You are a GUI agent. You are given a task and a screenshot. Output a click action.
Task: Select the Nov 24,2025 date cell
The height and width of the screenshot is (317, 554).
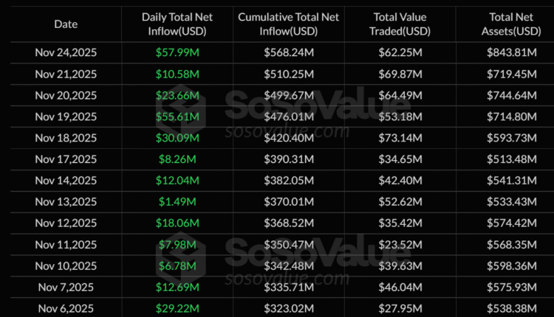(65, 53)
